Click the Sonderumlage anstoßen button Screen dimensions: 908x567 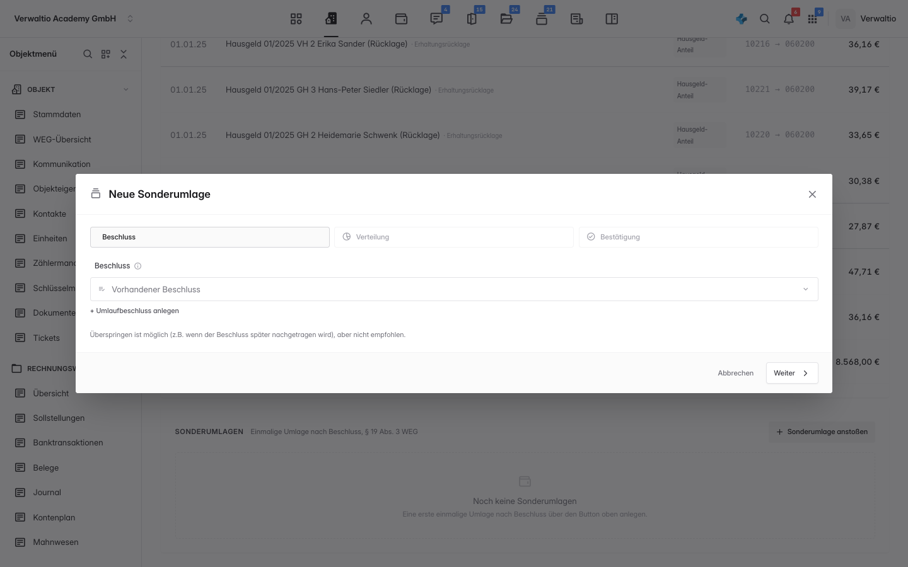[822, 432]
